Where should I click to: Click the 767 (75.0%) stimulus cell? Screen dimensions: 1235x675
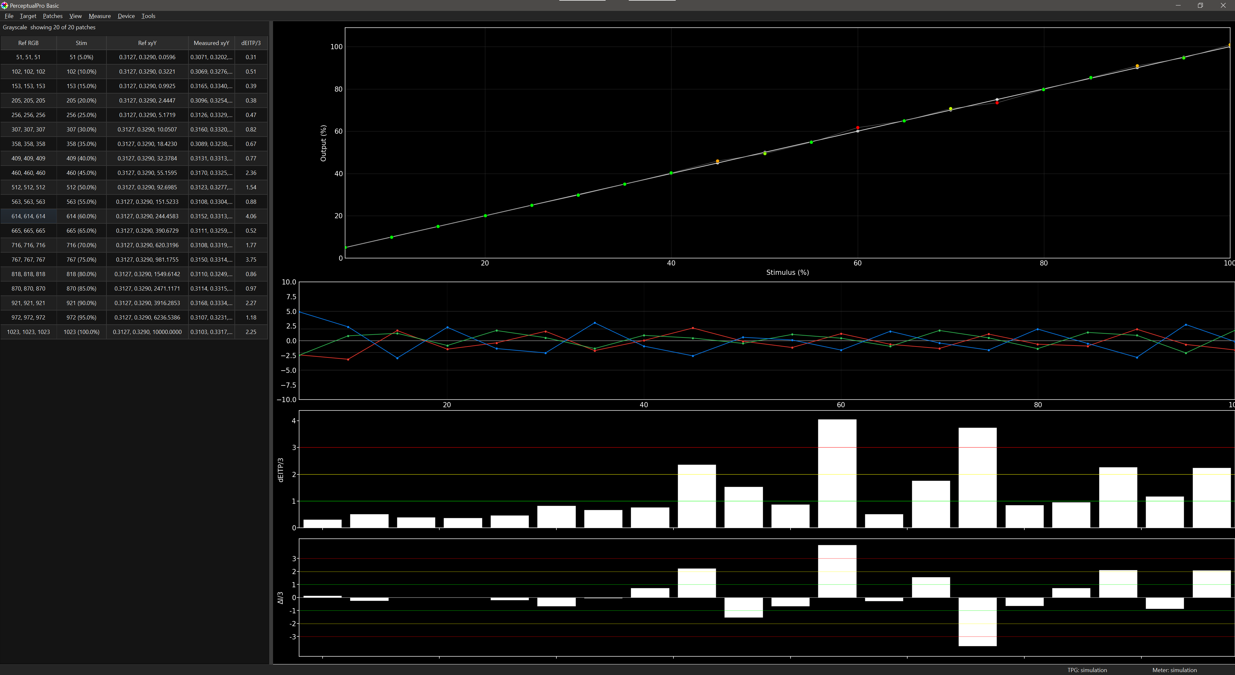pos(81,260)
